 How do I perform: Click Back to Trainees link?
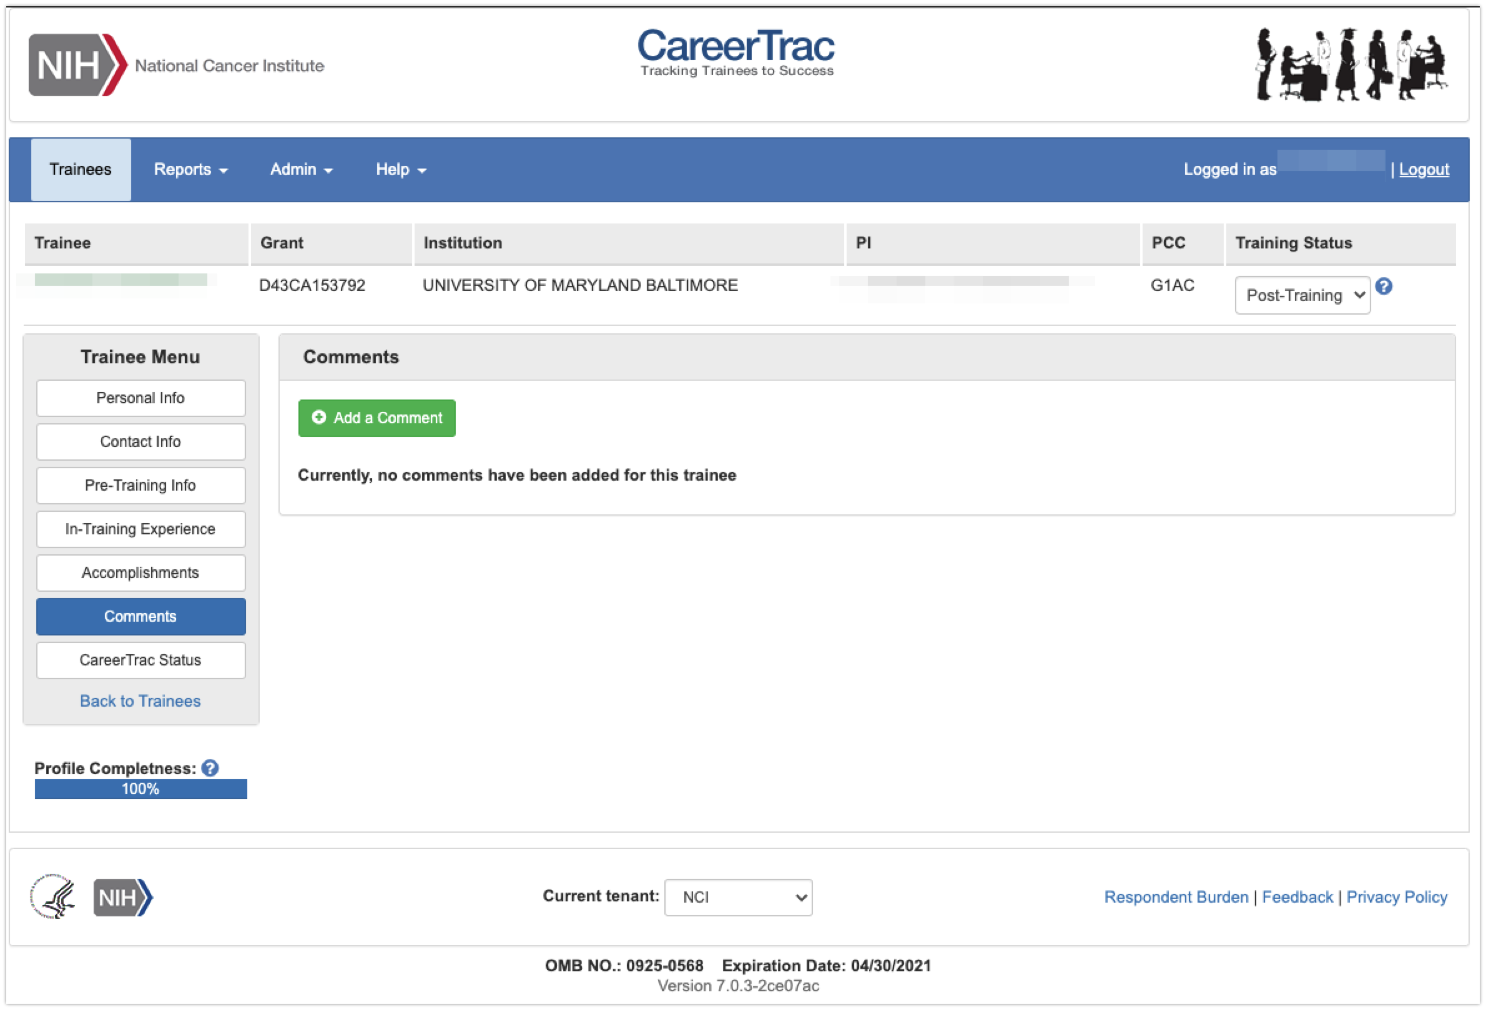point(140,700)
